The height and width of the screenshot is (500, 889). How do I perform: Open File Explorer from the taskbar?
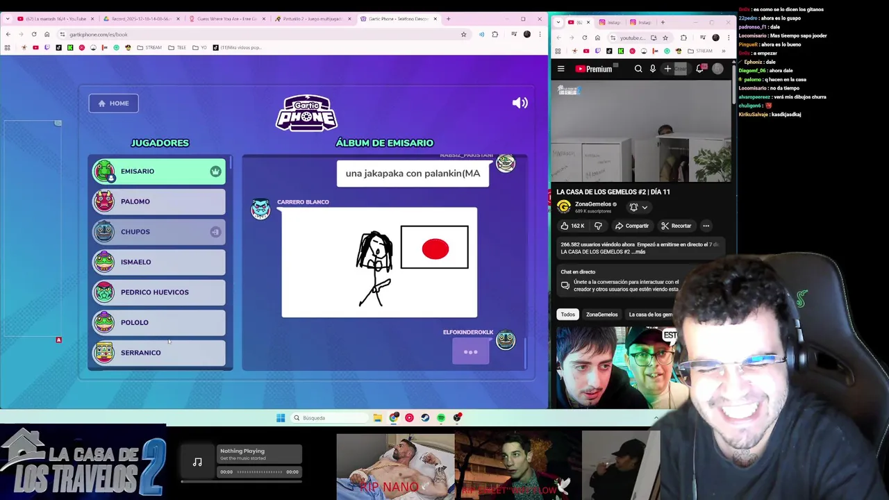pyautogui.click(x=377, y=418)
